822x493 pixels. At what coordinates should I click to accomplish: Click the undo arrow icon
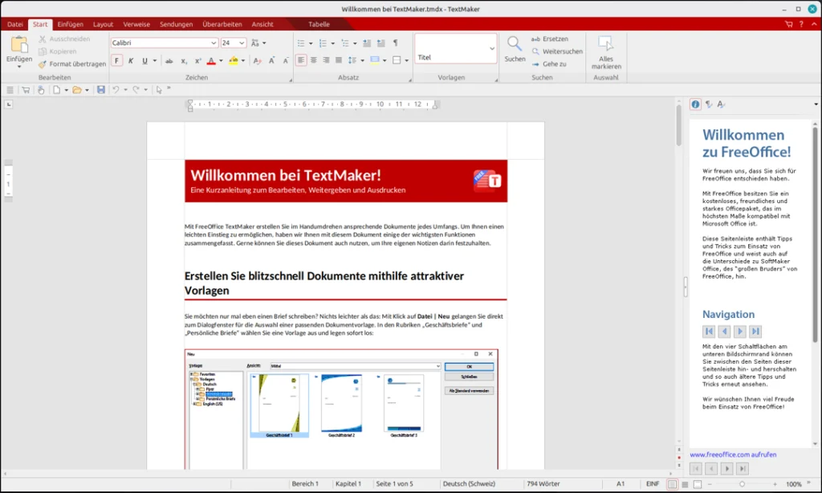(116, 90)
